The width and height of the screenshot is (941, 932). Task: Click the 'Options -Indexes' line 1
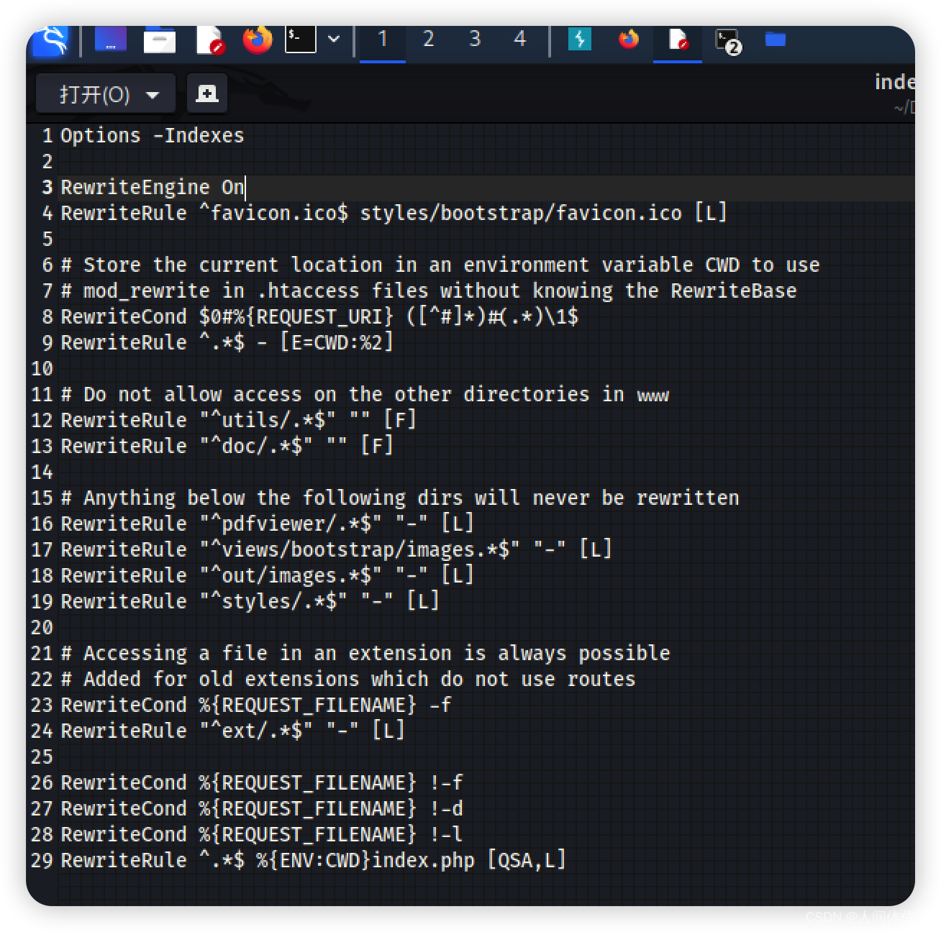(152, 135)
